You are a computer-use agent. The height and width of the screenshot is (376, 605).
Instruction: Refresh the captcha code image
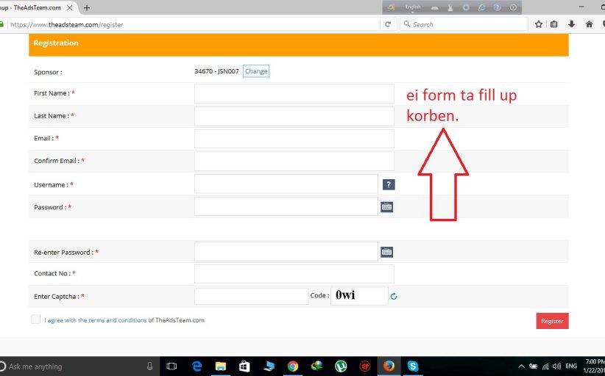point(394,297)
